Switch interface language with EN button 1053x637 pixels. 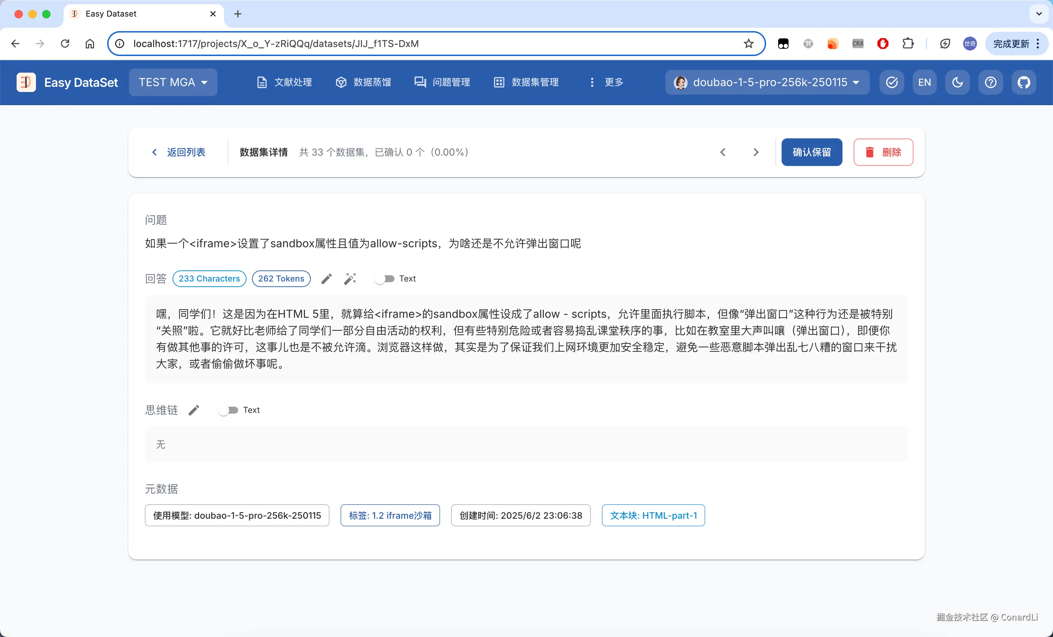pyautogui.click(x=924, y=82)
